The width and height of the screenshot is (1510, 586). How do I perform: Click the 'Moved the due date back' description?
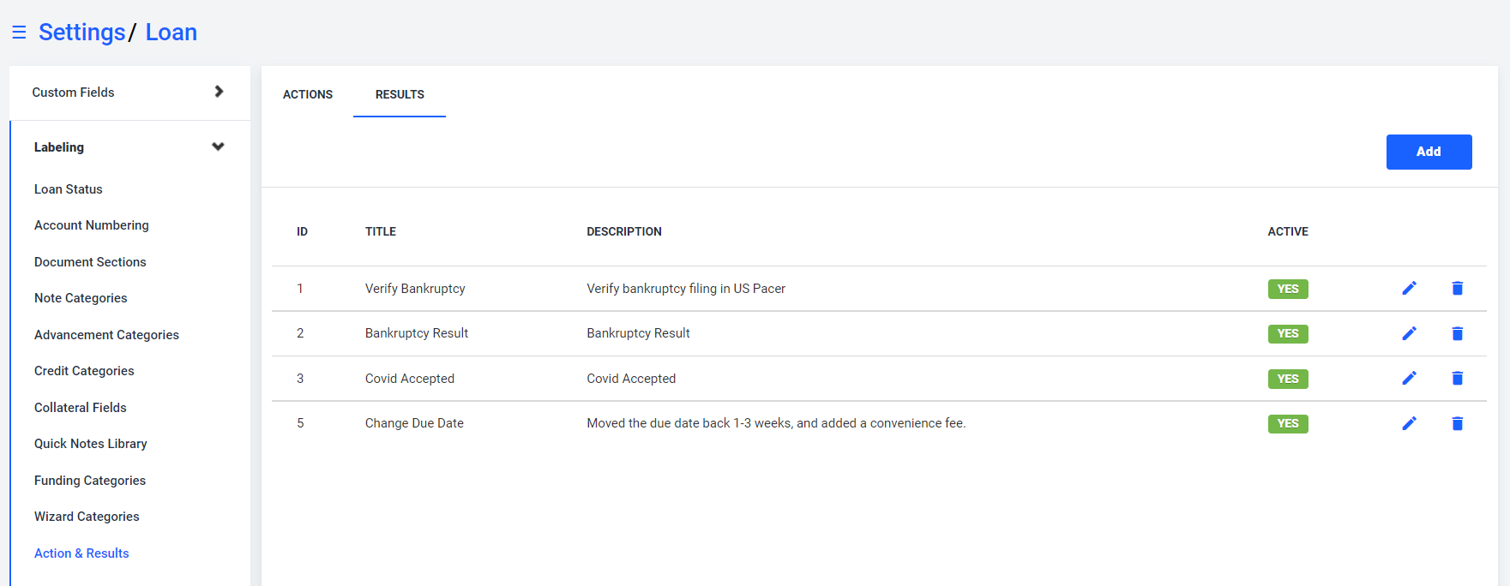click(x=776, y=423)
